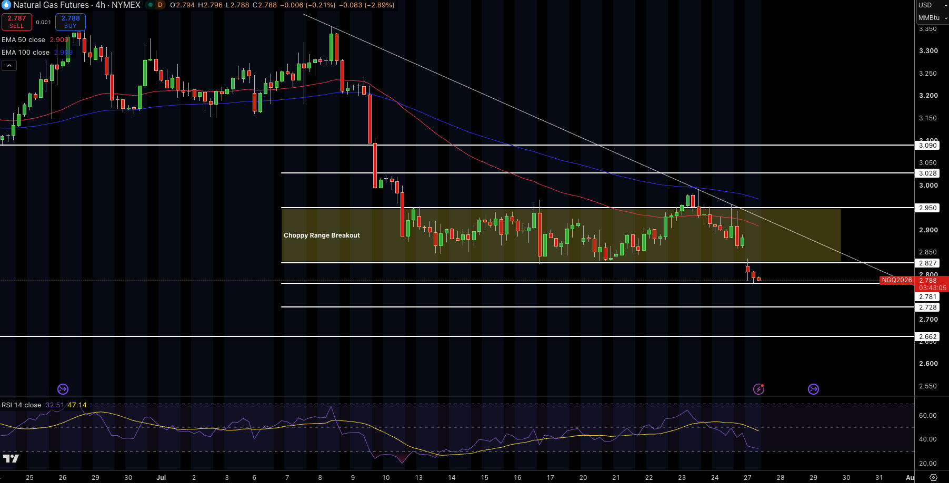Select the EMA 50 close indicator label
The image size is (949, 483).
coord(23,40)
